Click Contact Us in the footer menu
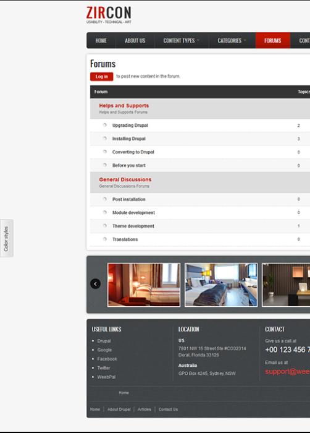Viewport: 310px width, 433px height. [x=168, y=409]
